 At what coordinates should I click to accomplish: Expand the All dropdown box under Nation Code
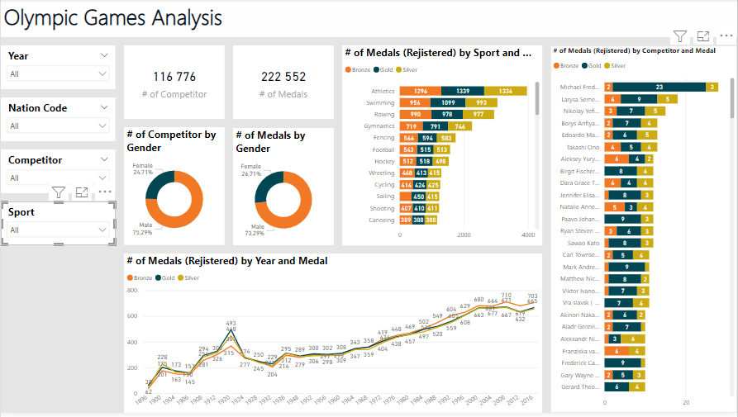pyautogui.click(x=58, y=126)
